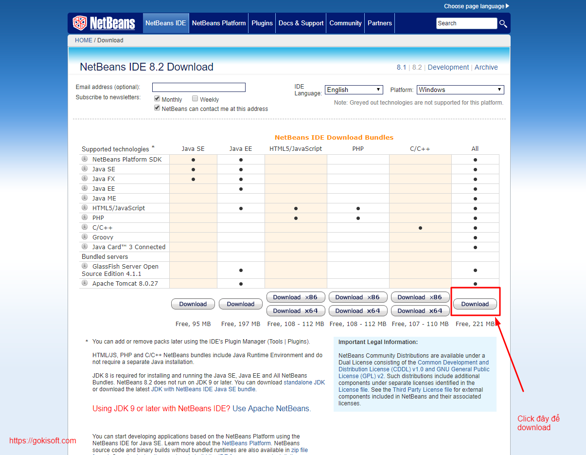
Task: Click the search magnifier icon
Action: pyautogui.click(x=503, y=23)
